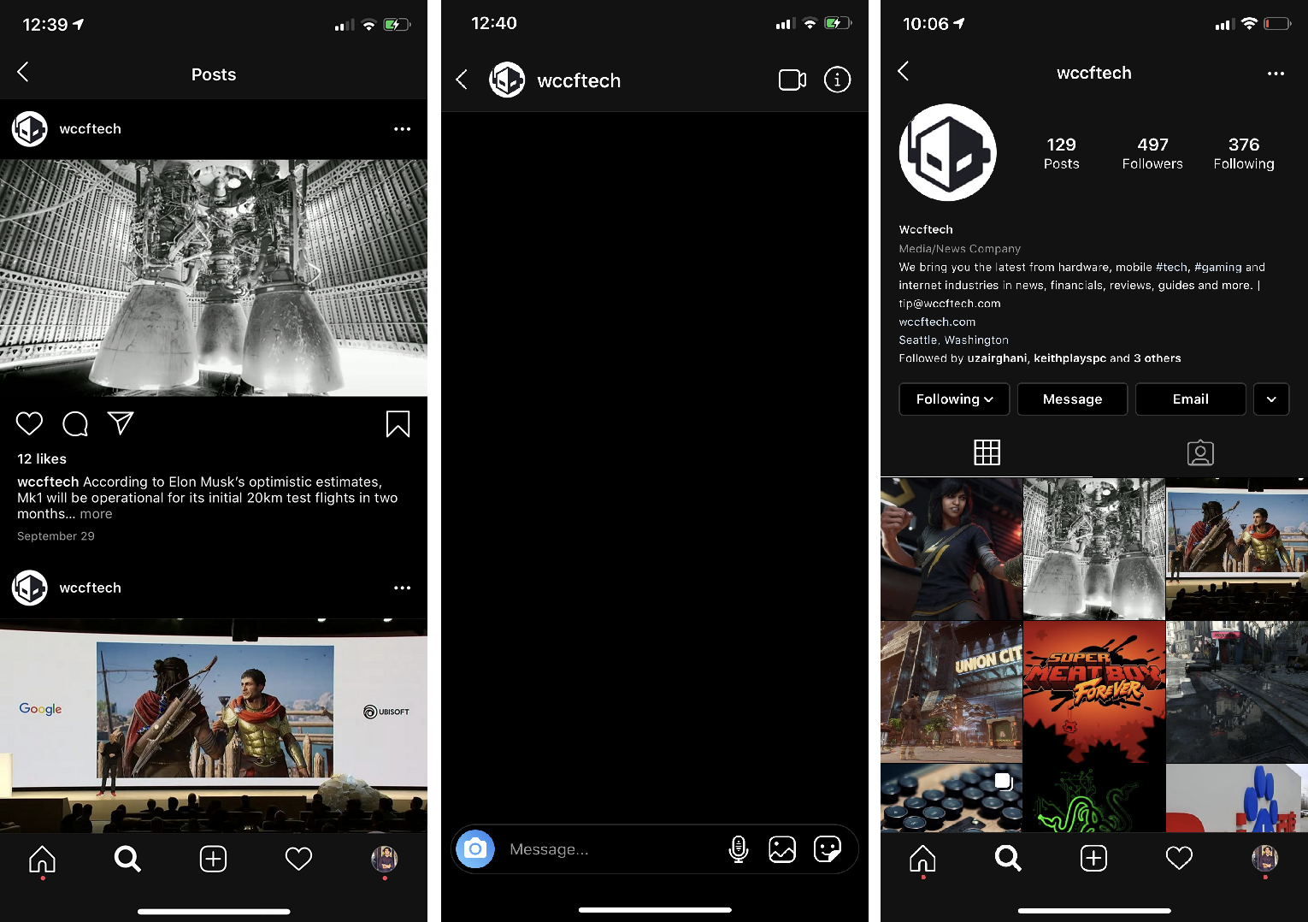
Task: Open chat info details icon
Action: point(837,80)
